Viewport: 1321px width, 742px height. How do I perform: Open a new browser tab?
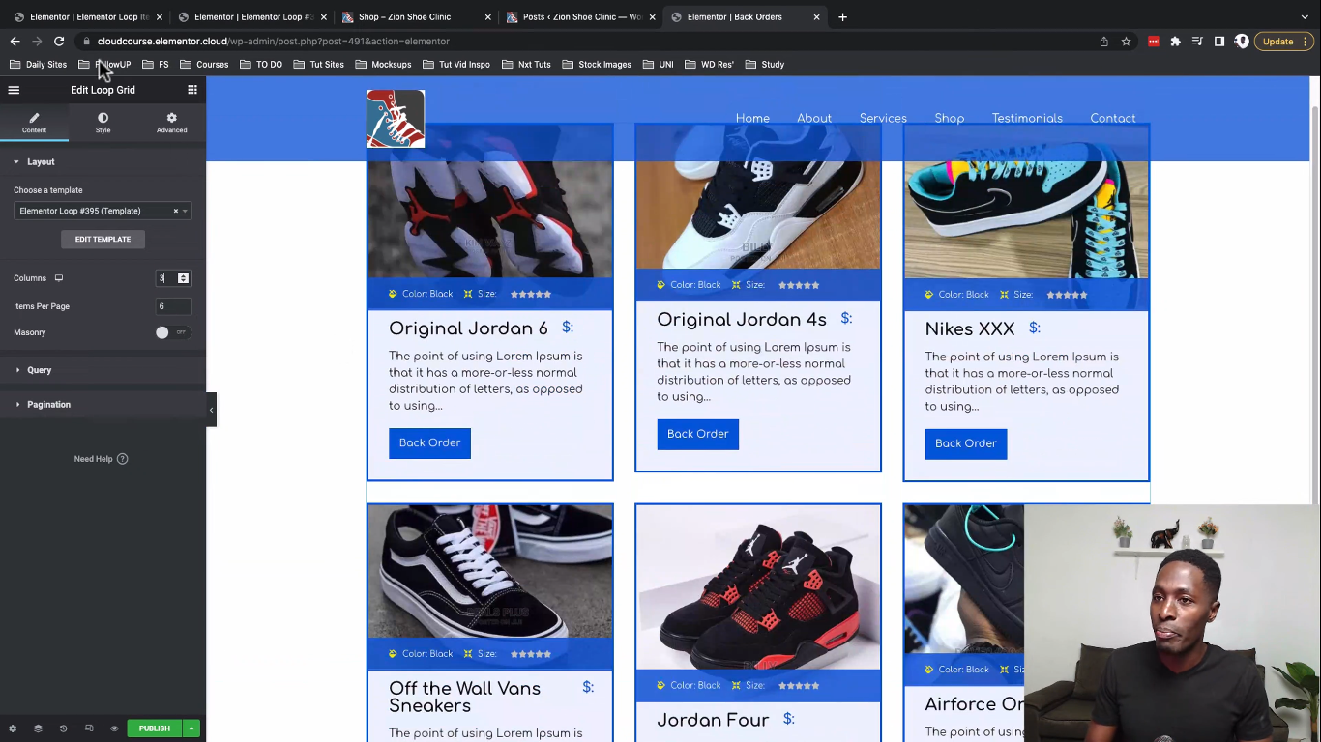coord(842,16)
